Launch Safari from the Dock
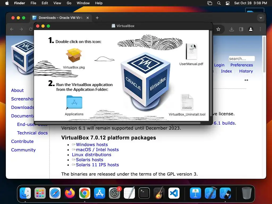 point(55,193)
